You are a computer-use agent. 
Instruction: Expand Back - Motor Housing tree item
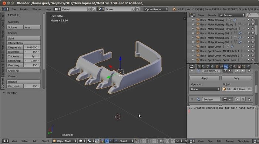pos(193,20)
